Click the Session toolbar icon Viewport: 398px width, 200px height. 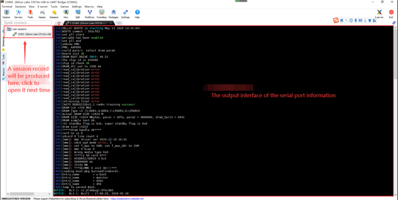(6, 13)
